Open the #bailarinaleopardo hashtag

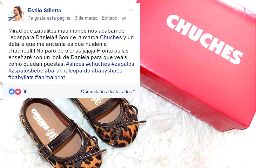[67, 71]
